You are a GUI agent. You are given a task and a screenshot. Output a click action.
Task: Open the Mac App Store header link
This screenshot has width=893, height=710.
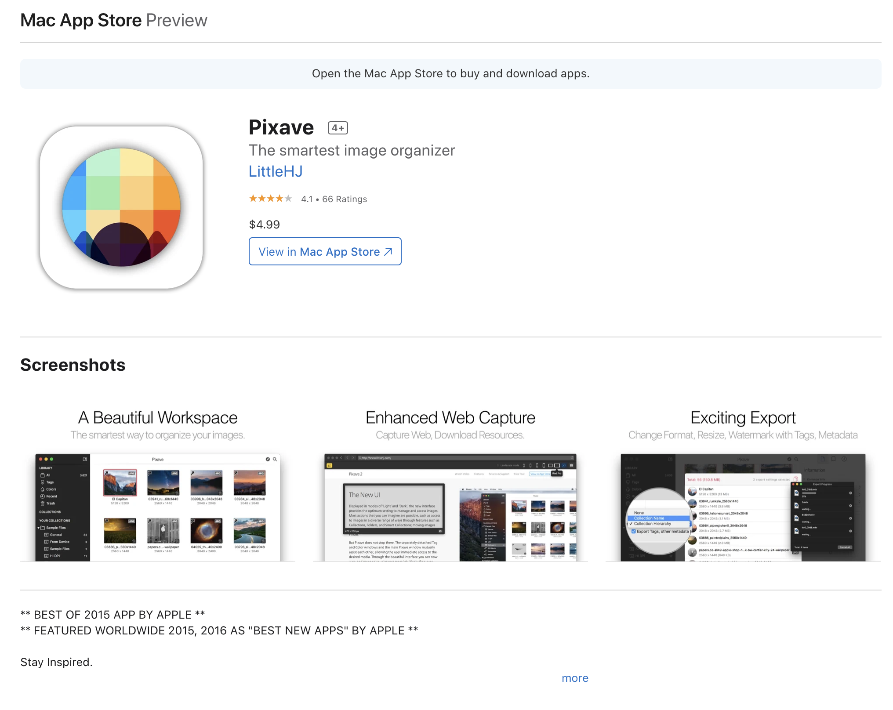tap(81, 20)
